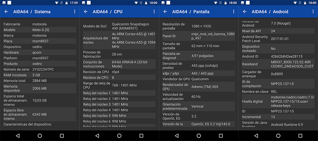The image size is (318, 141).
Task: Select Panel ID mipi_mot_vid_tianma value
Action: click(213, 36)
